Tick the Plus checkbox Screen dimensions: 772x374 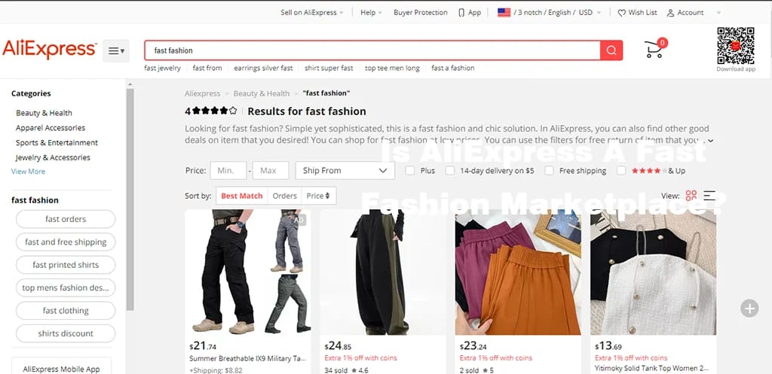pos(409,171)
